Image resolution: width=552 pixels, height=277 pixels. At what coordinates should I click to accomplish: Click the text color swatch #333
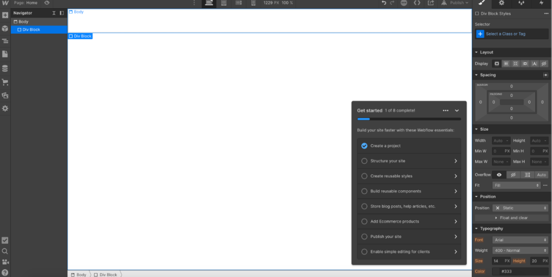click(496, 271)
